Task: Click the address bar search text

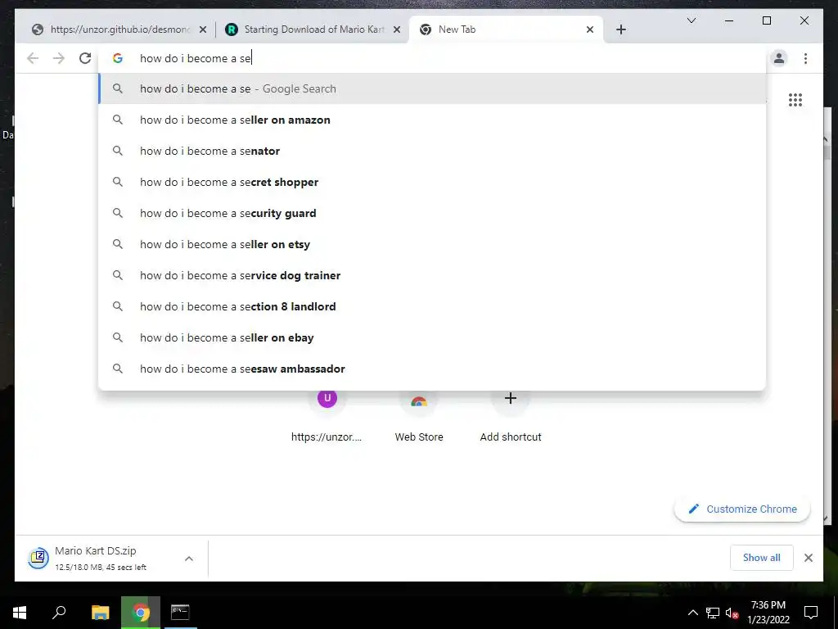Action: (196, 58)
